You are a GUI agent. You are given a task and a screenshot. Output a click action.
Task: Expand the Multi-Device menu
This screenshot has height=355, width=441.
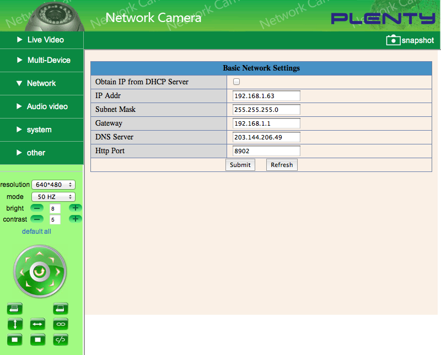[x=42, y=60]
